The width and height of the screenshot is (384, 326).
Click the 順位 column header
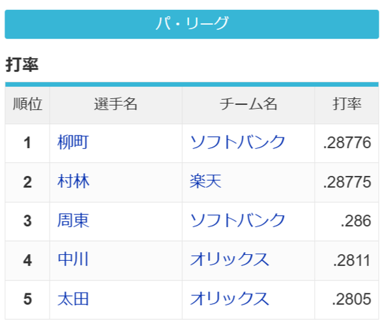tap(27, 104)
